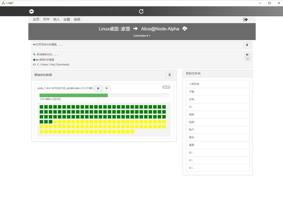Open the 说明 menu

pyautogui.click(x=77, y=19)
